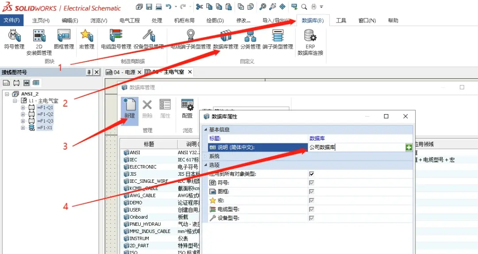Open ERP database connection (ERP数据库连接)
The width and height of the screenshot is (478, 254).
pyautogui.click(x=310, y=42)
